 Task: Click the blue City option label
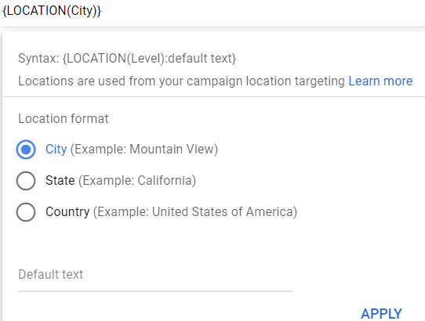point(56,149)
